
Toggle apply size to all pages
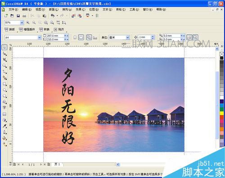(x=89, y=37)
